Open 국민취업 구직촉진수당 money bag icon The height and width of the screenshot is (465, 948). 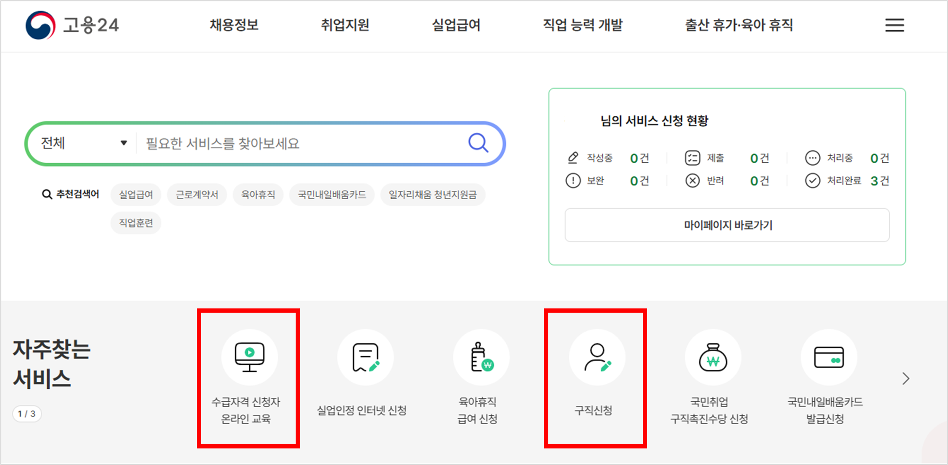pos(713,357)
